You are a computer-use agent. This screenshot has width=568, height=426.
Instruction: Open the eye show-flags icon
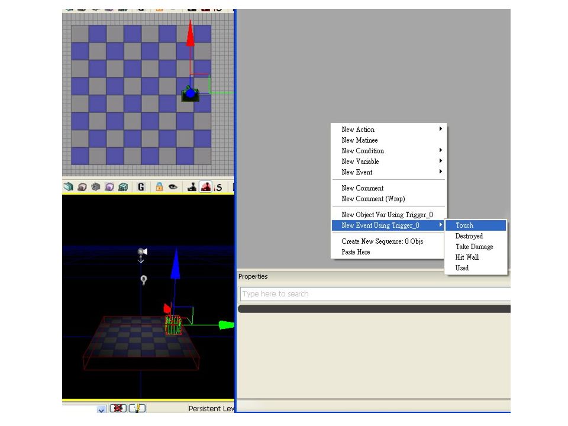click(173, 187)
